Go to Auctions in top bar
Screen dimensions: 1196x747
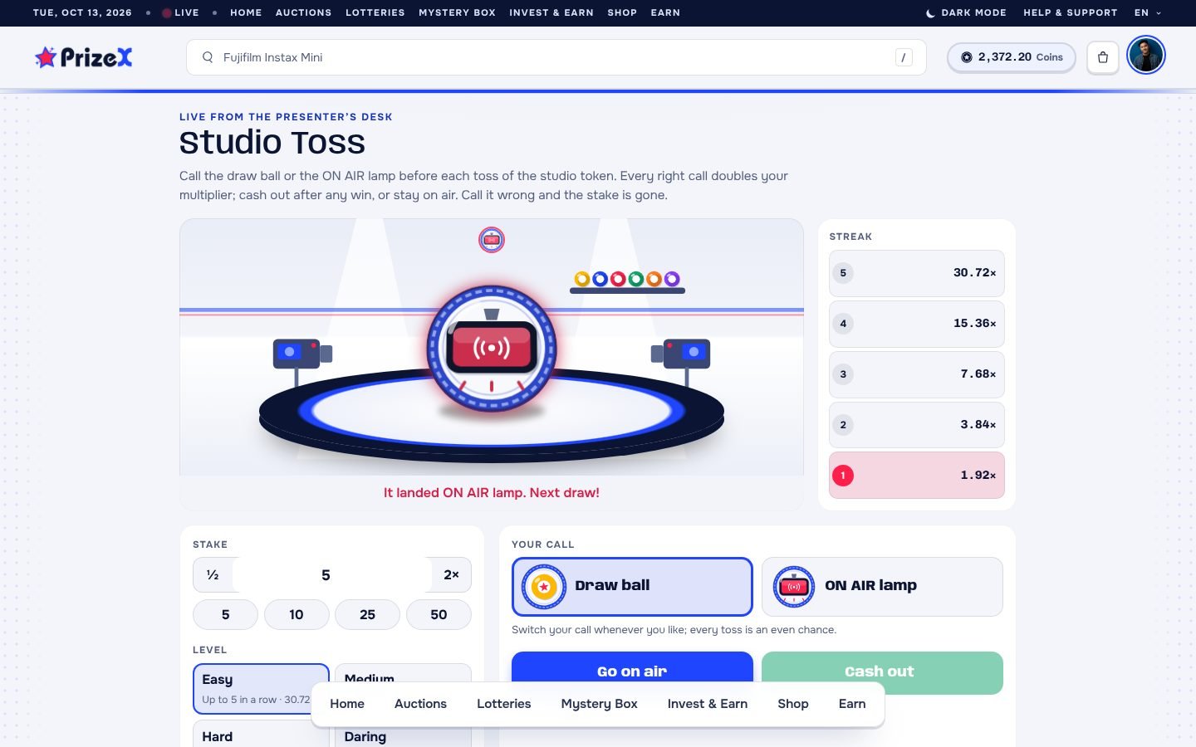click(303, 12)
